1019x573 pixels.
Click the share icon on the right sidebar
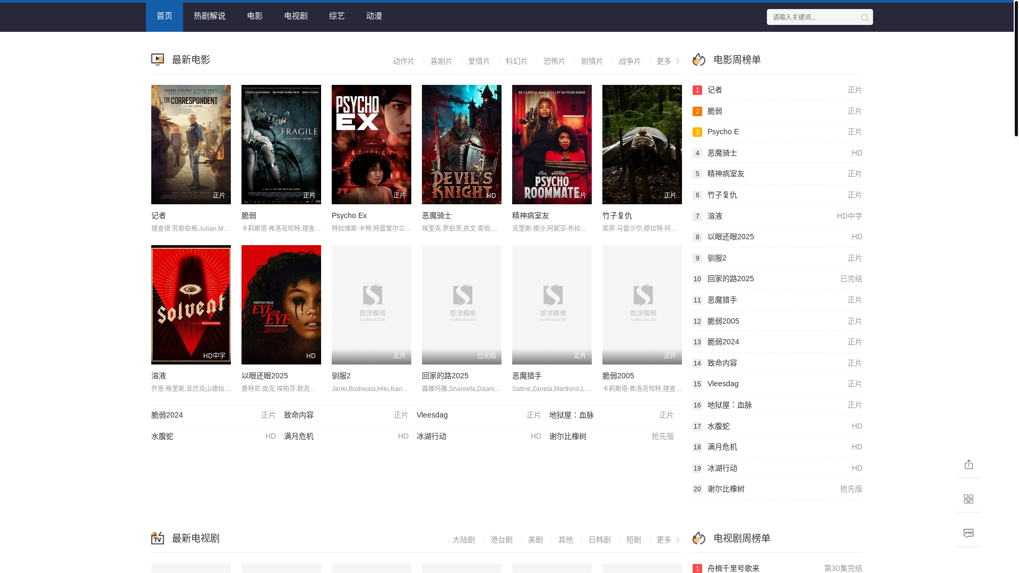click(x=969, y=465)
